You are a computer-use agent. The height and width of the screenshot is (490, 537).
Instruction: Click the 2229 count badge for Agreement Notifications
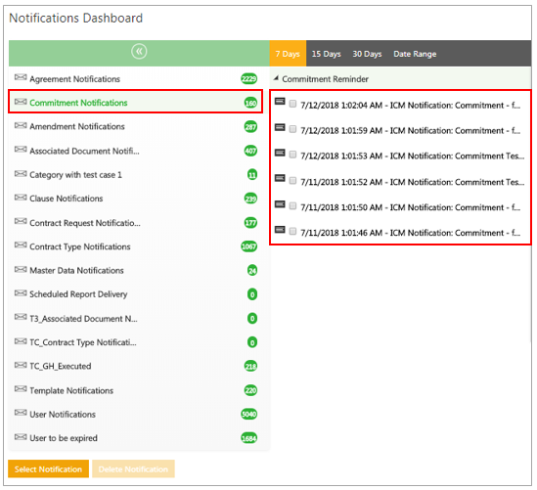coord(249,79)
